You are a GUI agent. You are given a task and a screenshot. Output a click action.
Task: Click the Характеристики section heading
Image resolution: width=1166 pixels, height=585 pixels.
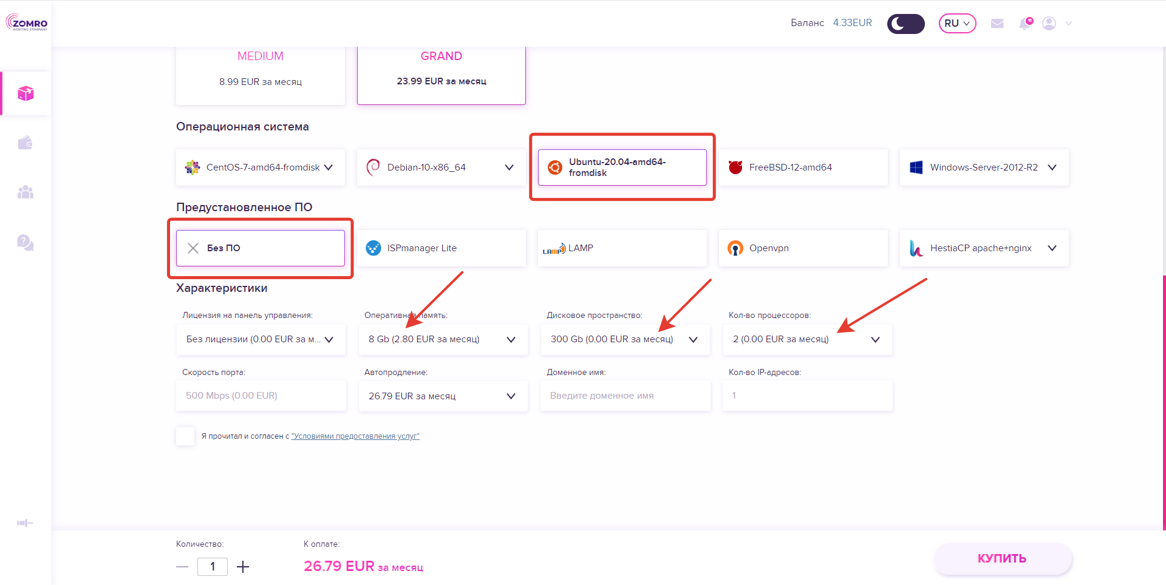coord(222,288)
